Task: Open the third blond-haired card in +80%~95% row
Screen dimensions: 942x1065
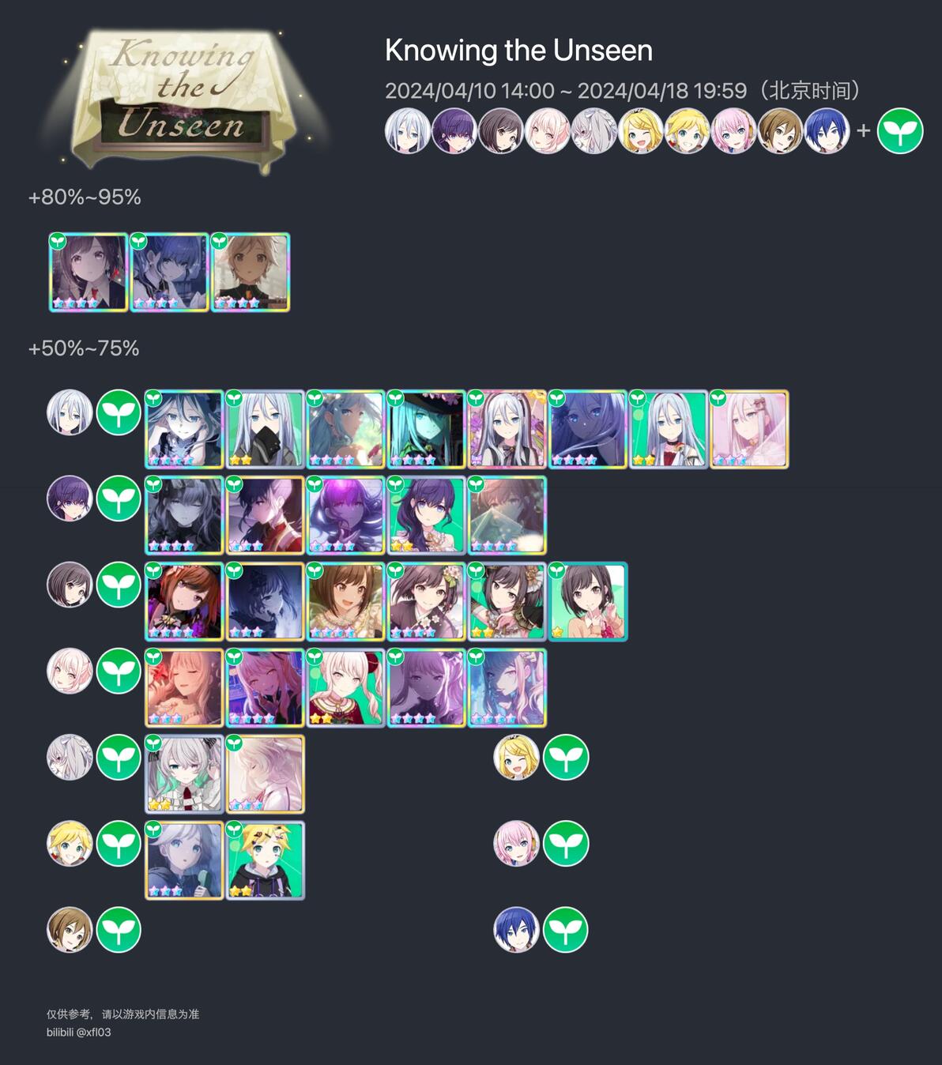Action: (x=251, y=273)
